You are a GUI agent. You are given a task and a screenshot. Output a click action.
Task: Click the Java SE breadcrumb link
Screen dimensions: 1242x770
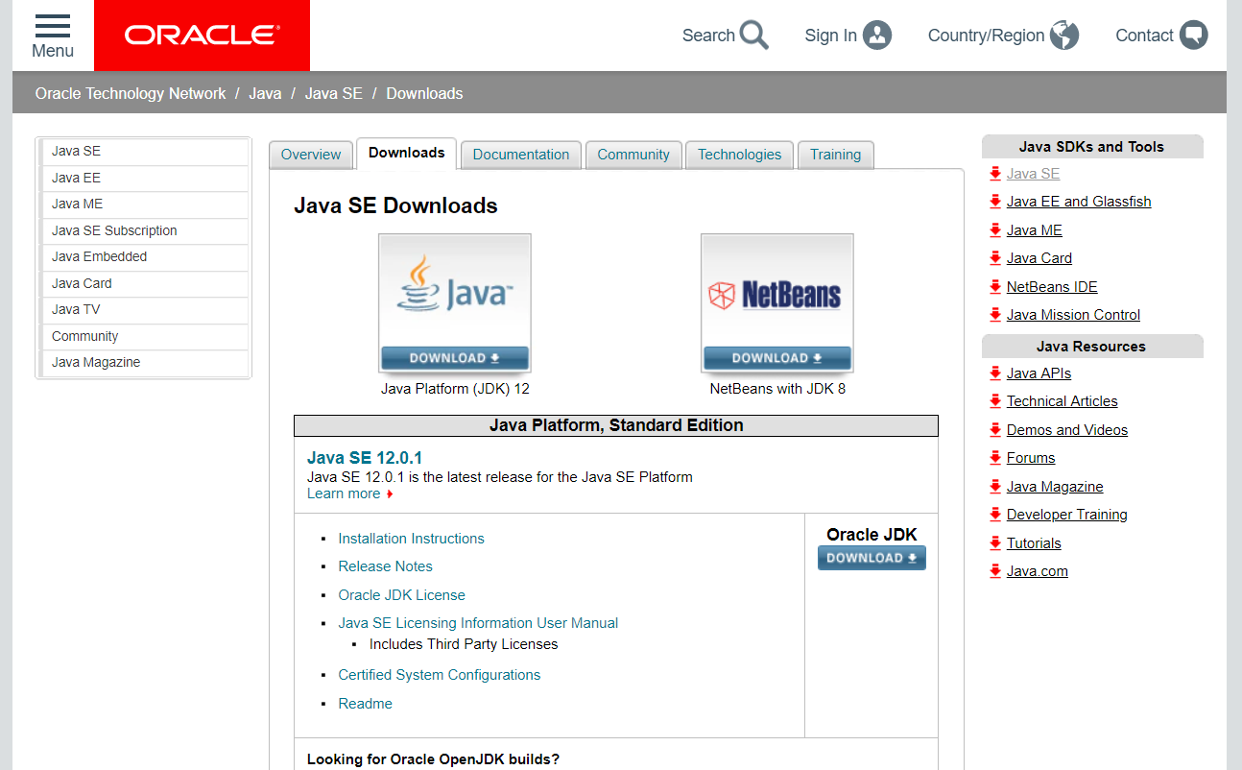(x=334, y=93)
